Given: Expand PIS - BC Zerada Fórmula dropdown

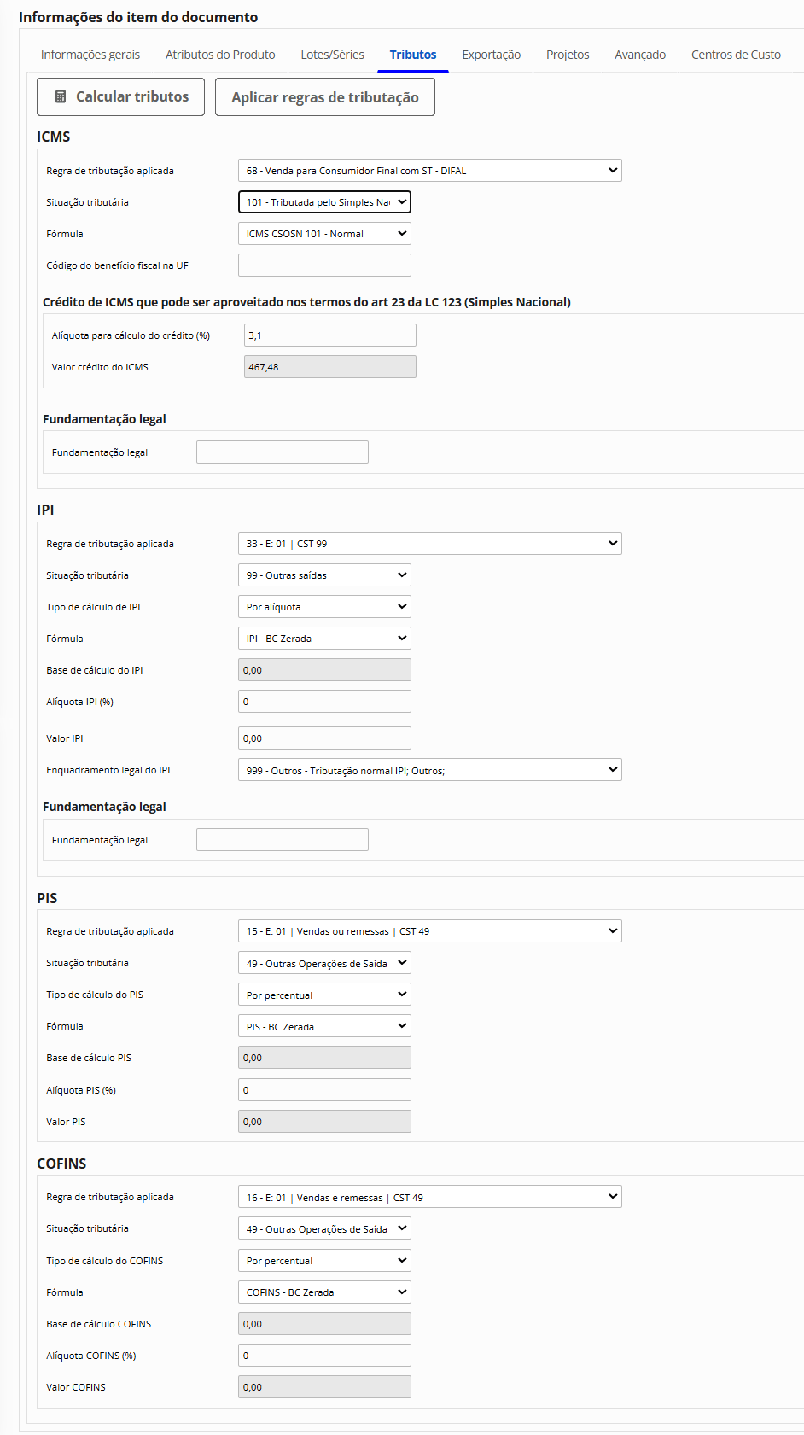Looking at the screenshot, I should point(324,1027).
